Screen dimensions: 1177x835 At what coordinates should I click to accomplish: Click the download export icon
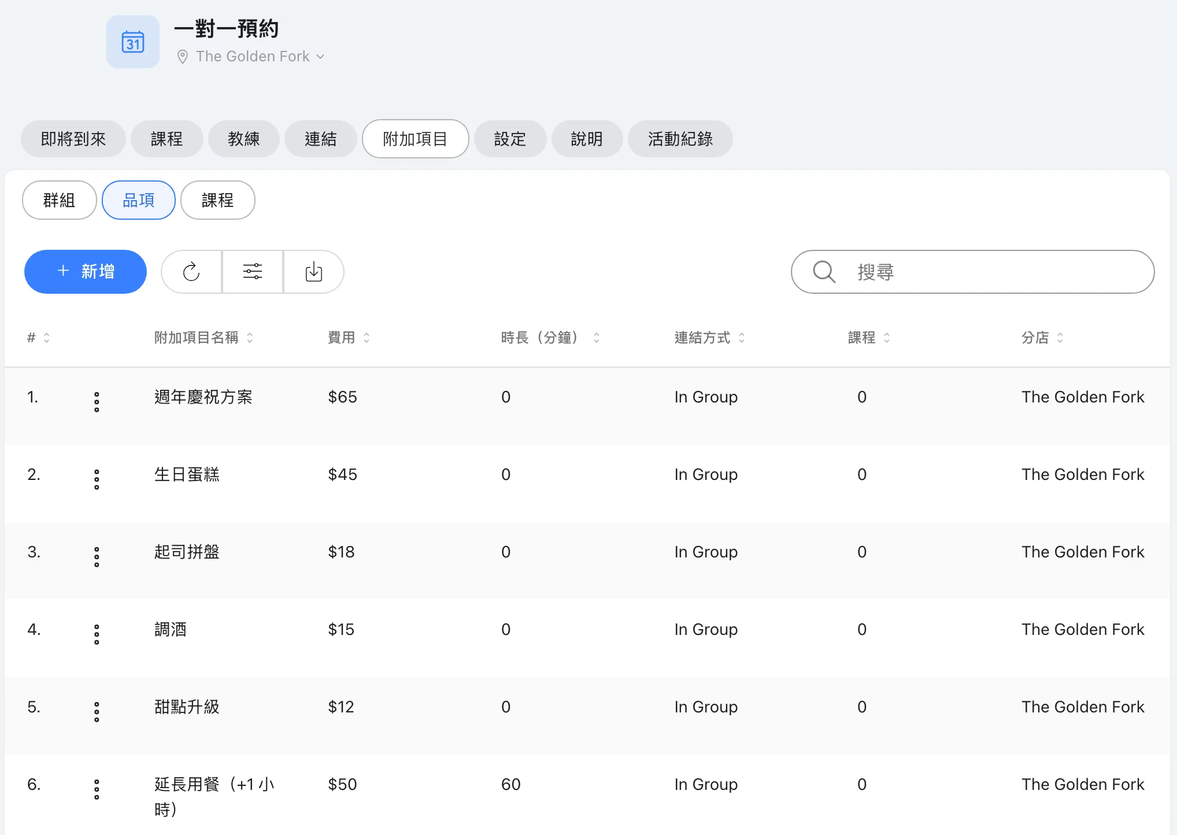pyautogui.click(x=314, y=272)
